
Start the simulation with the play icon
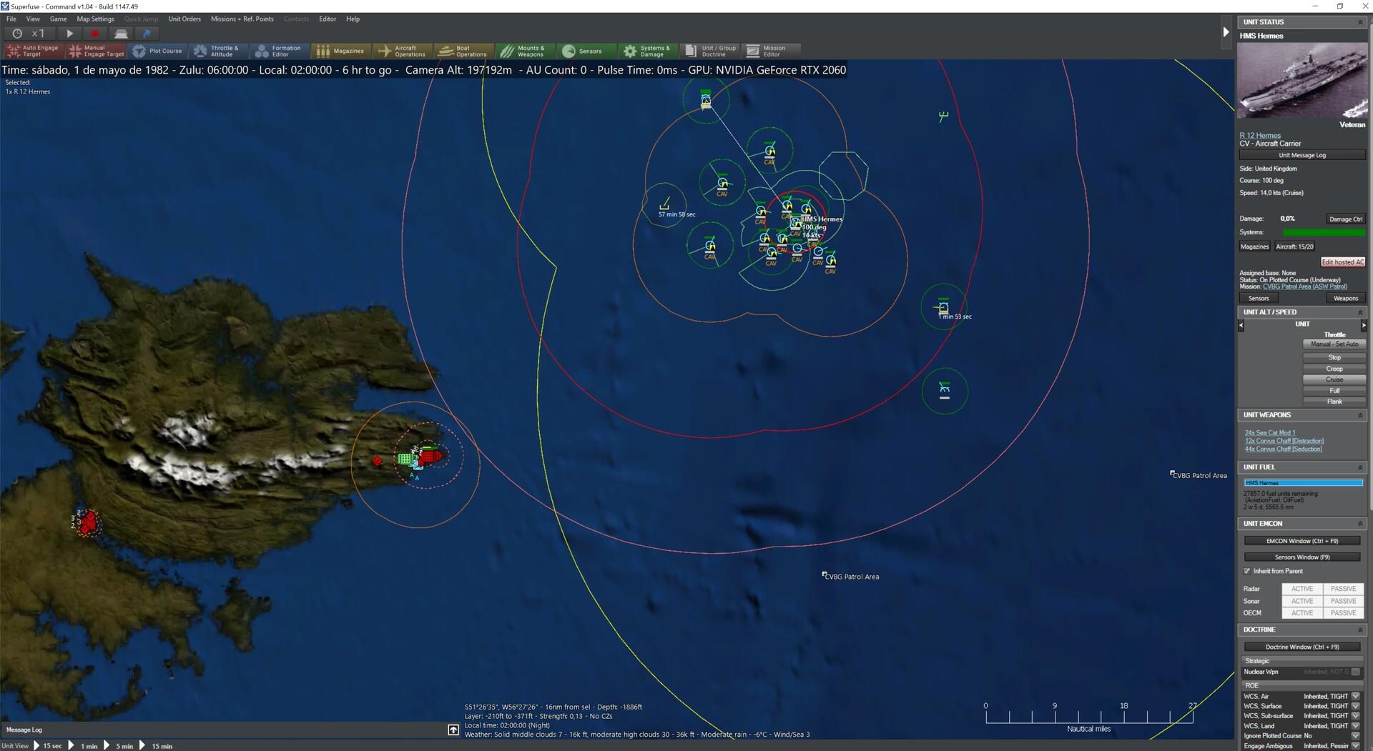coord(69,33)
